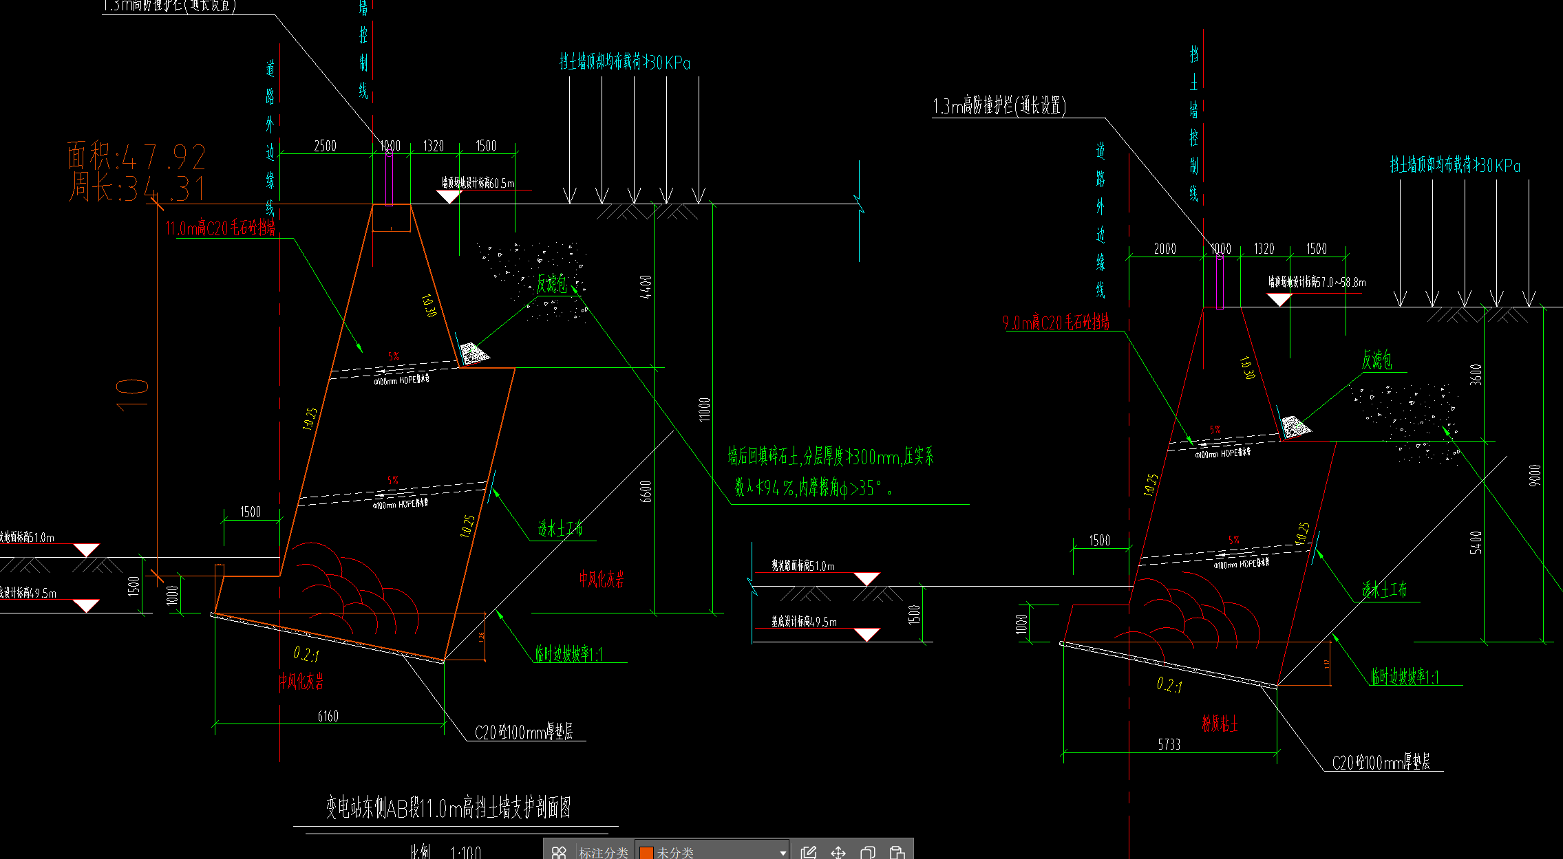Image resolution: width=1563 pixels, height=859 pixels.
Task: Click the 挡土墙顶部均布载荷≯30KPa label on left section
Action: point(625,62)
